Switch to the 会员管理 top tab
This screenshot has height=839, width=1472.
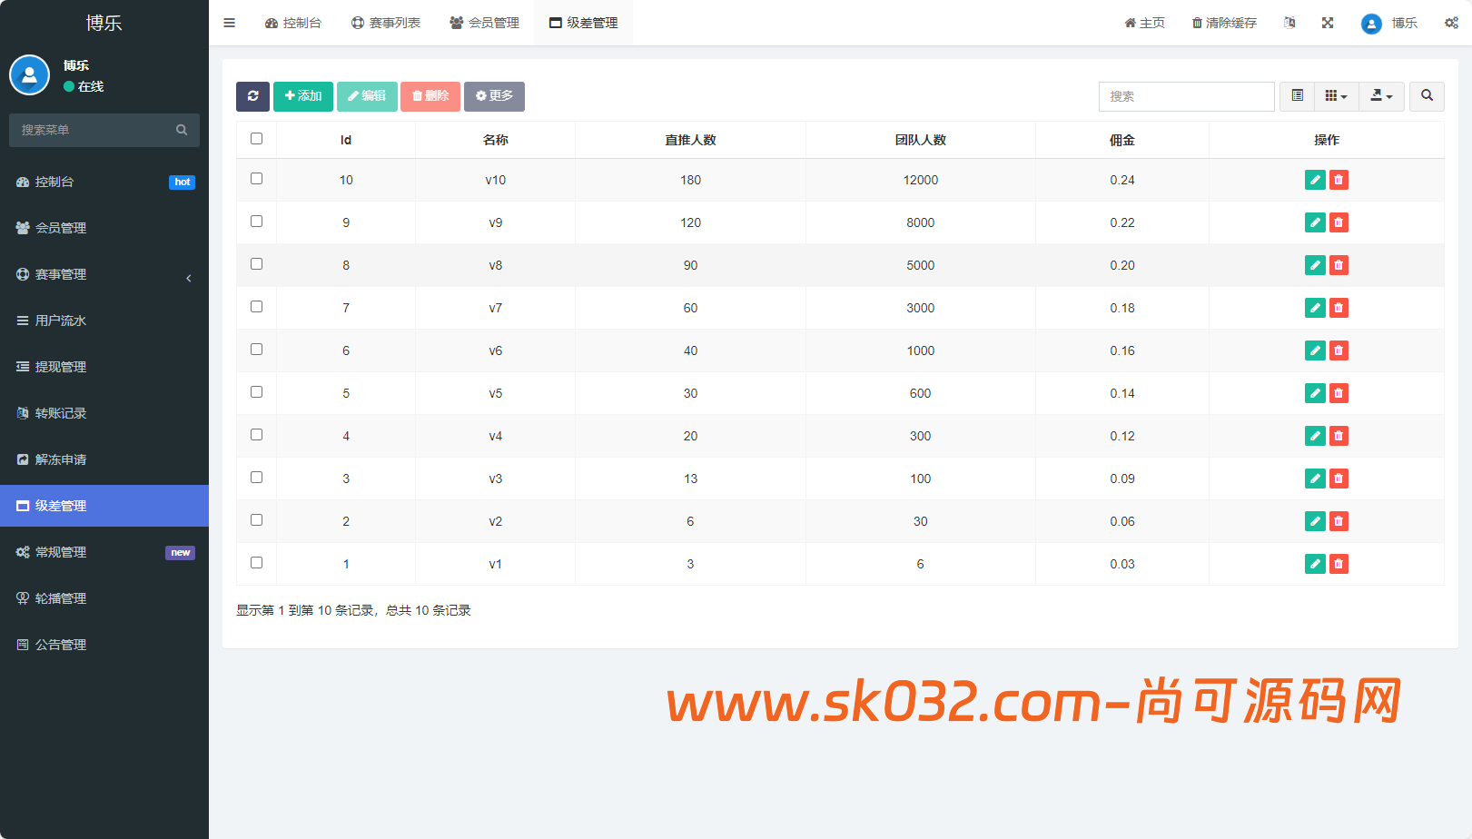pyautogui.click(x=485, y=23)
